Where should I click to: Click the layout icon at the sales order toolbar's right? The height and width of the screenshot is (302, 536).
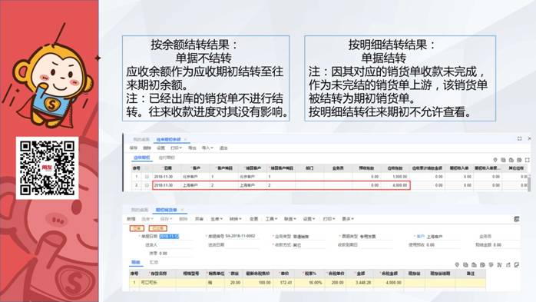coord(517,219)
